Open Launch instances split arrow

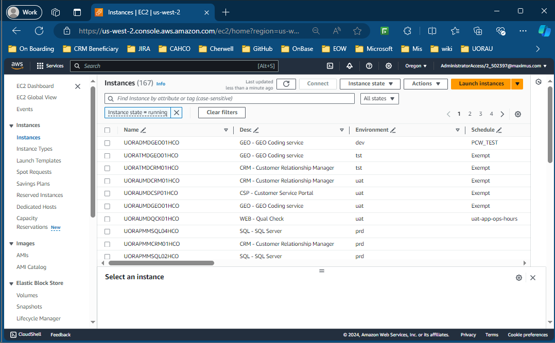[x=517, y=84]
